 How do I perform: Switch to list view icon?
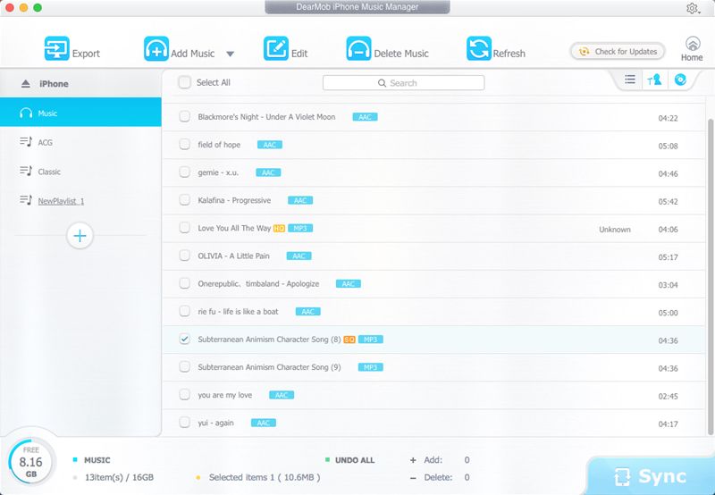(630, 80)
